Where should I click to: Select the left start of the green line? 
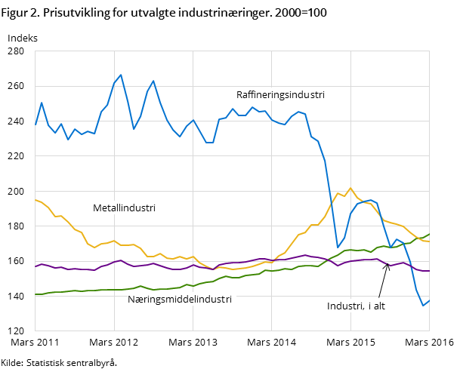point(36,294)
